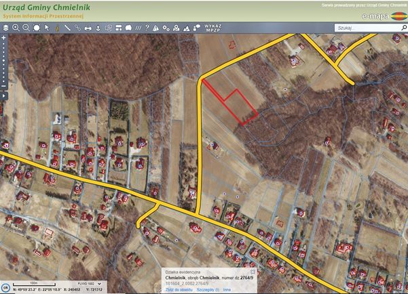Click the download arrow icon
The image size is (408, 294).
click(x=98, y=28)
